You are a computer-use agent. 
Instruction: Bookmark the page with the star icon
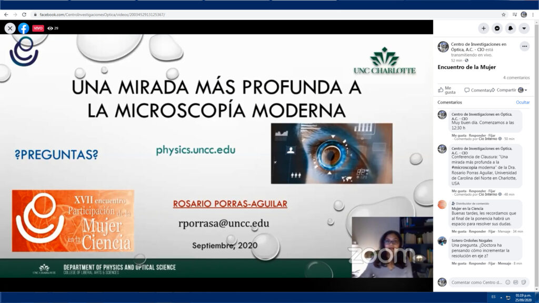(x=503, y=15)
